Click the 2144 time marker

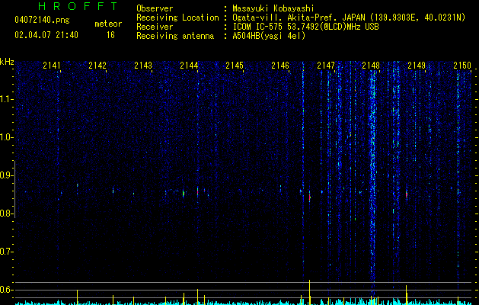pyautogui.click(x=189, y=65)
